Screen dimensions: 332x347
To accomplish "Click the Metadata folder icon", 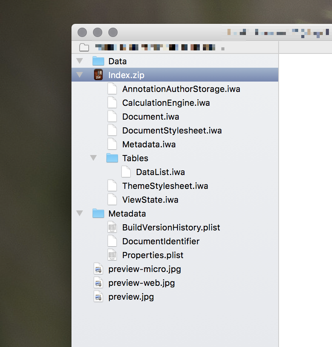I will click(x=98, y=213).
